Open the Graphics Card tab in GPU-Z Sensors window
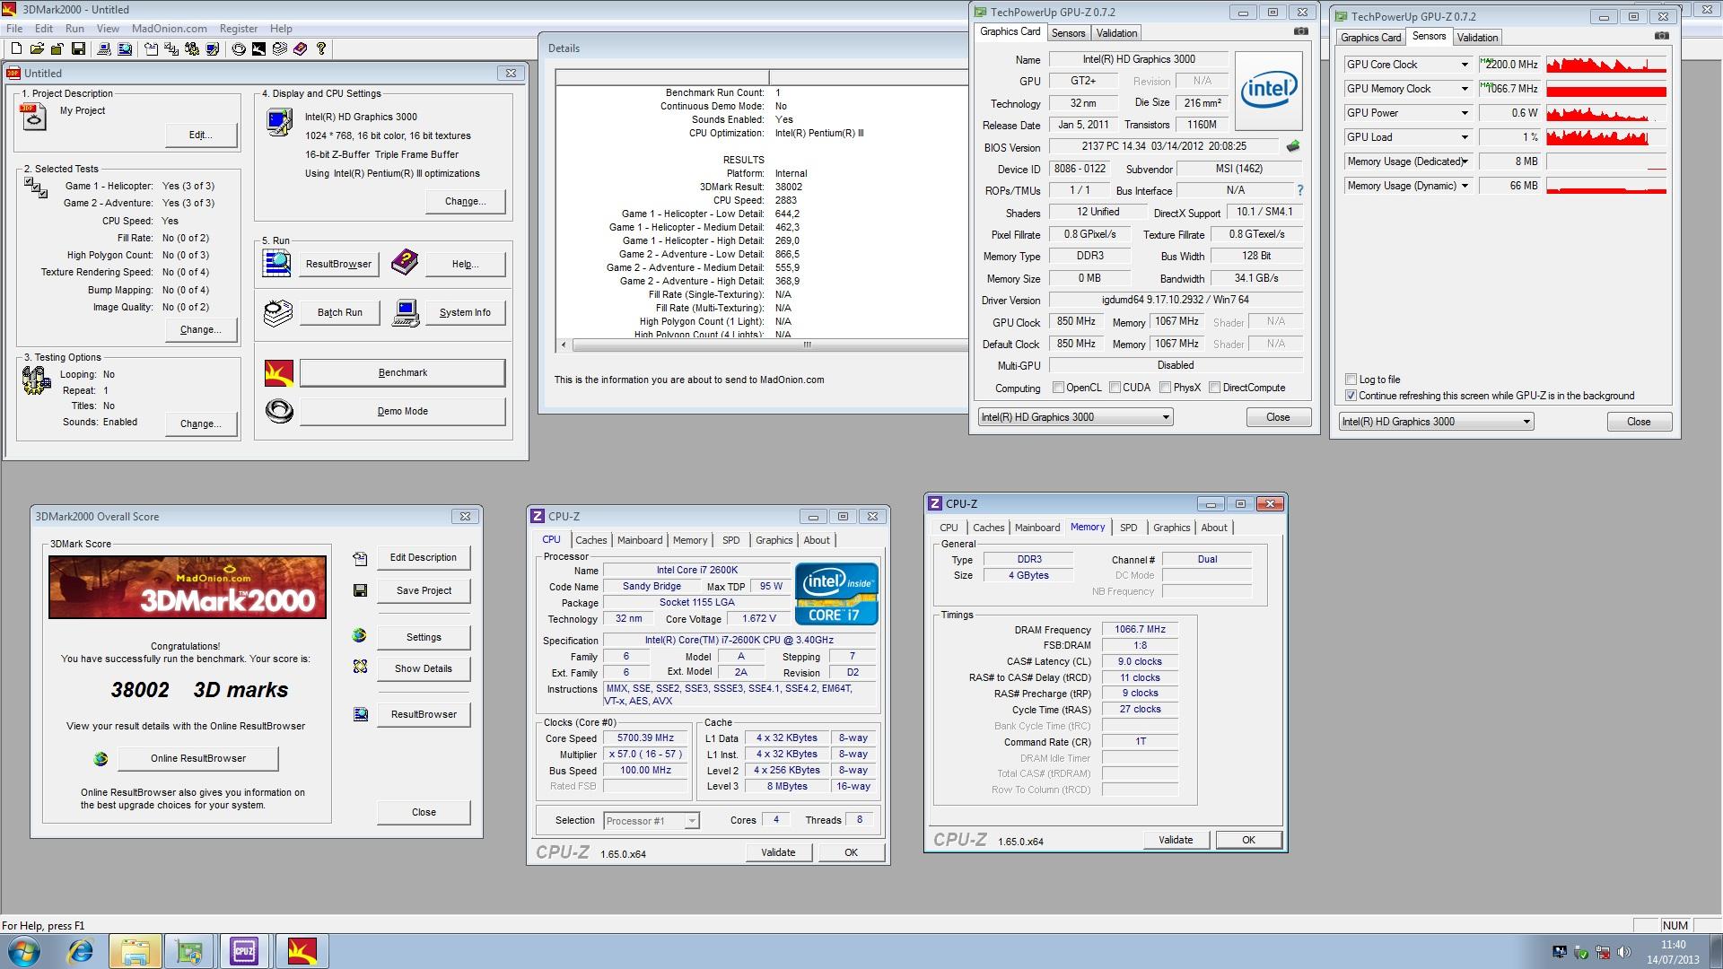 [1370, 38]
